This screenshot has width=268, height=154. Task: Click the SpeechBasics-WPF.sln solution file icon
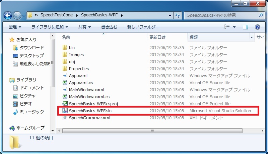click(65, 111)
